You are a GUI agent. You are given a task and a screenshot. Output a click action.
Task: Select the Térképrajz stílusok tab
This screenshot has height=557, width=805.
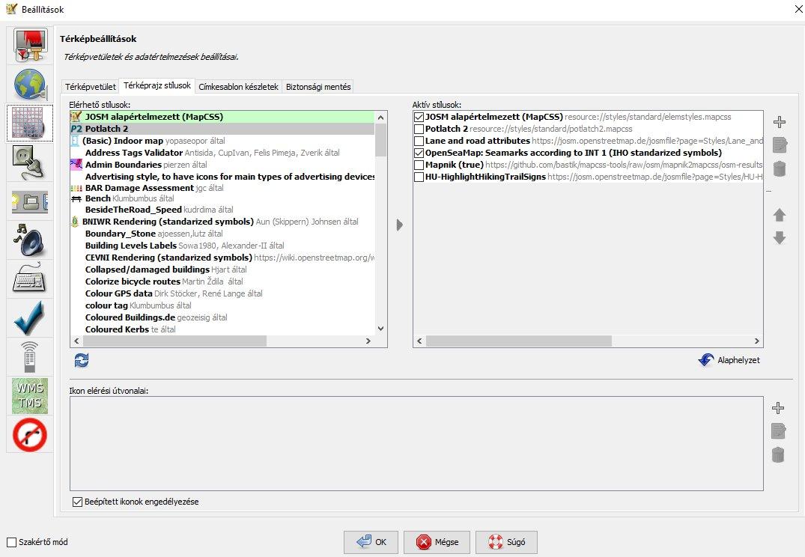pos(157,86)
